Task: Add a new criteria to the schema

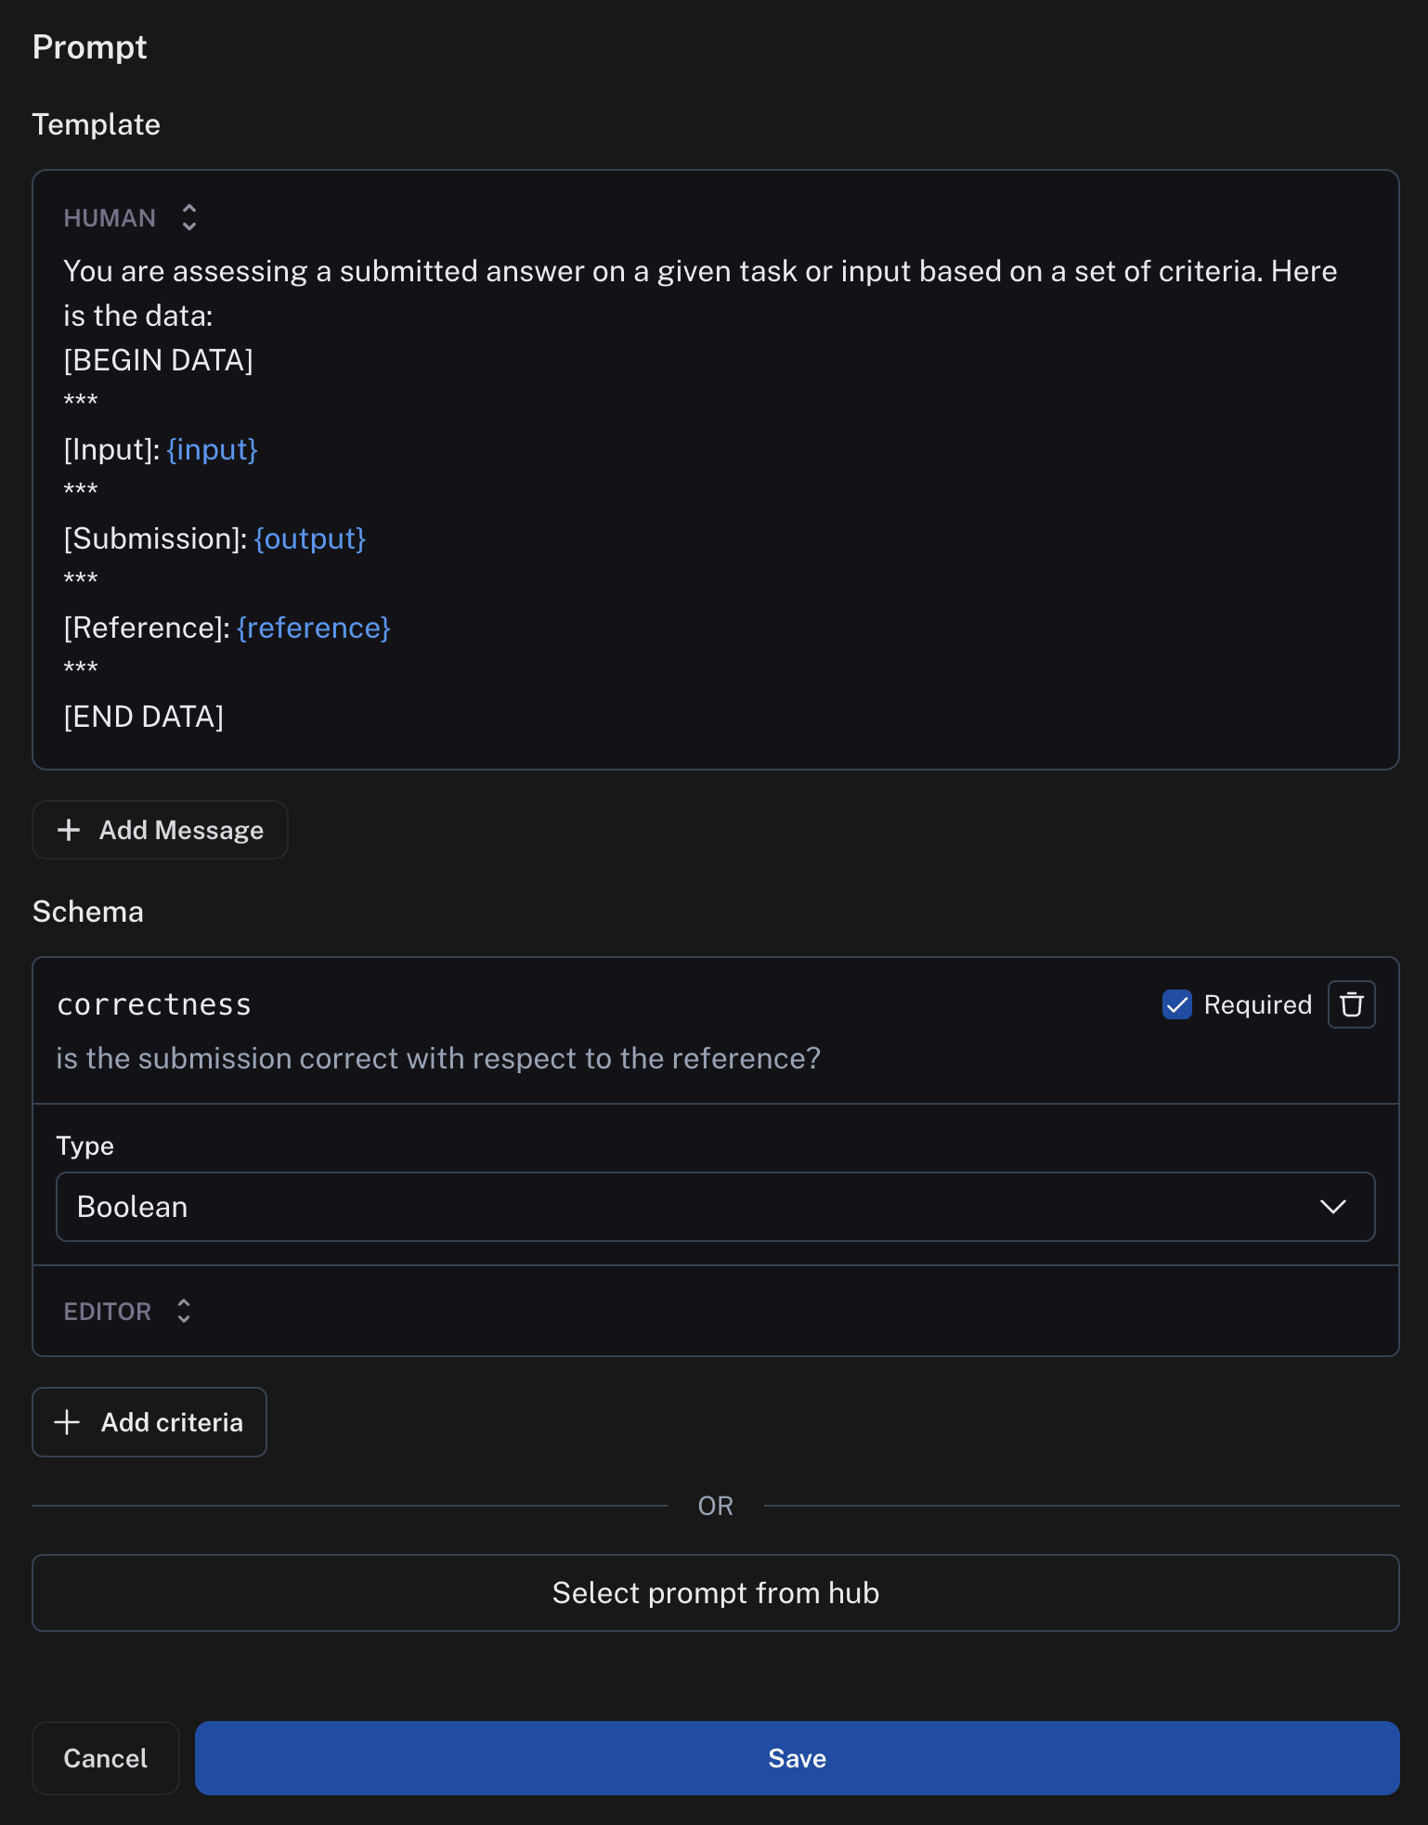Action: coord(149,1421)
